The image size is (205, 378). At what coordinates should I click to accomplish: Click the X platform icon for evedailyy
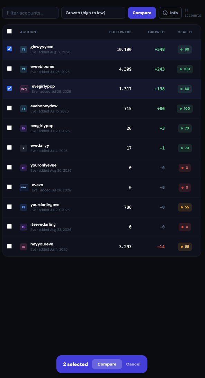(24, 148)
